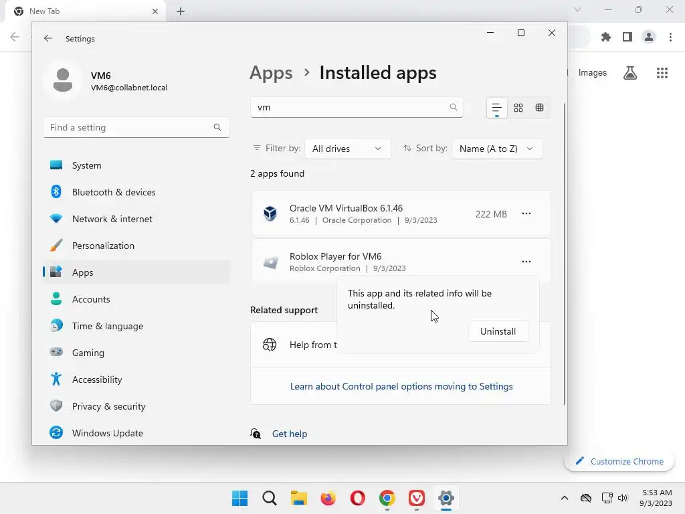Open Chrome profile avatar

pos(649,37)
